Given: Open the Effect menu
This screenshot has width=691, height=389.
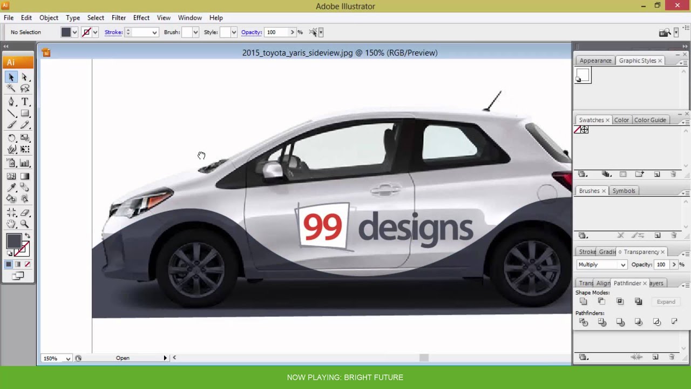Looking at the screenshot, I should [x=141, y=18].
